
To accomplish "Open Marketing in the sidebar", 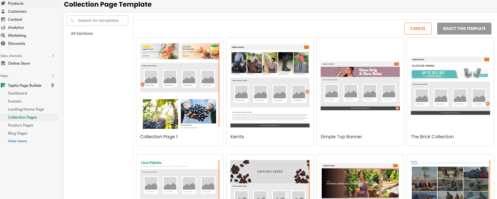I will click(17, 35).
